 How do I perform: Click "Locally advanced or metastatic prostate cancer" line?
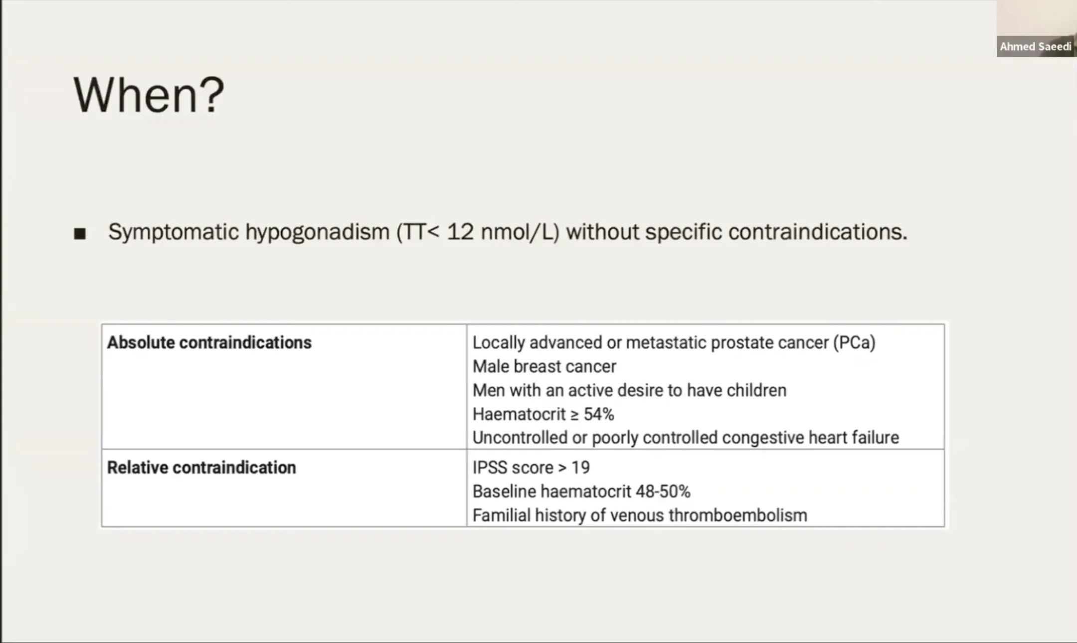click(x=650, y=343)
